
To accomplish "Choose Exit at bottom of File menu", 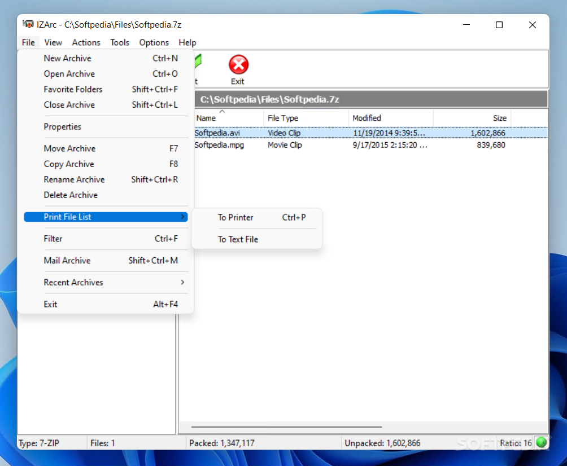I will (x=106, y=304).
